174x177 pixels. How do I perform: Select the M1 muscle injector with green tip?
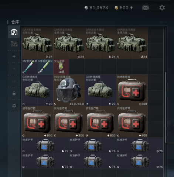(x=45, y=66)
